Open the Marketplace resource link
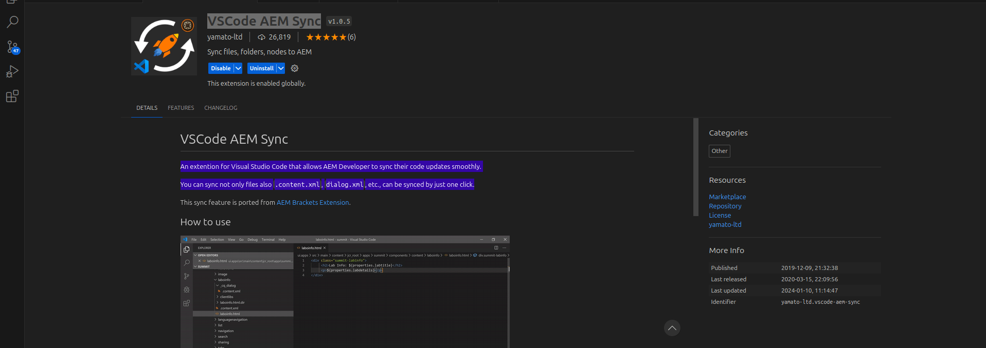Viewport: 986px width, 348px height. click(727, 197)
